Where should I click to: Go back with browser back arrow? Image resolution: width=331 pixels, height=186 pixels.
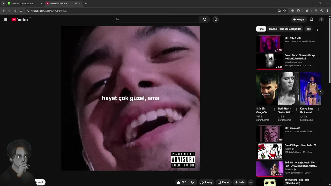[x=3, y=11]
